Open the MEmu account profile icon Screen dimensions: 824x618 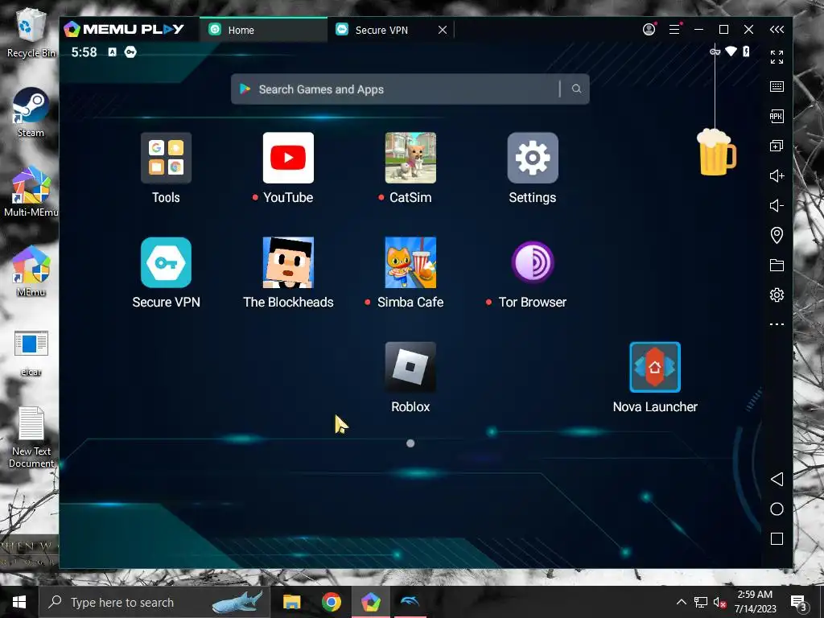tap(649, 30)
